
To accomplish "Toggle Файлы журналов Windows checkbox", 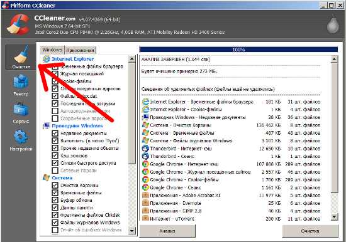I will (x=55, y=223).
